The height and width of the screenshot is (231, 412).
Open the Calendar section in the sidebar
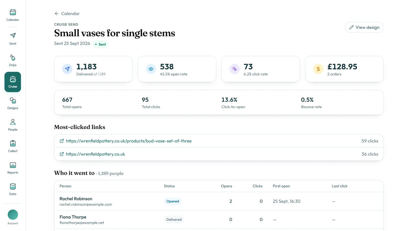pos(13,15)
